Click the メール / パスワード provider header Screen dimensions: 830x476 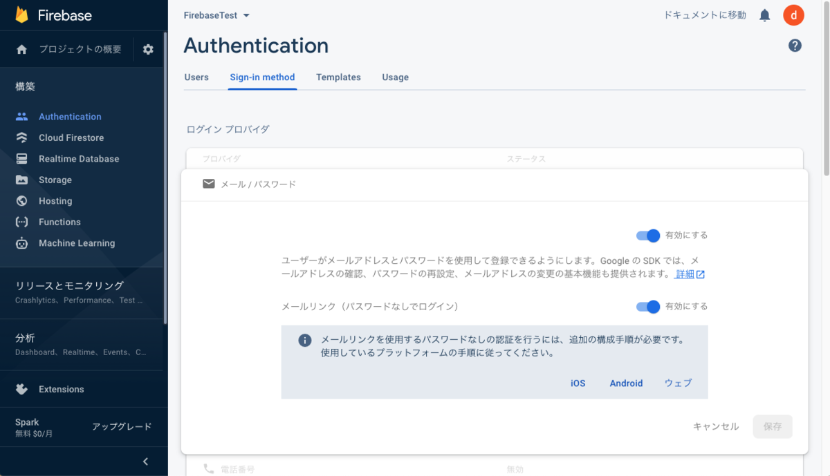coord(495,184)
